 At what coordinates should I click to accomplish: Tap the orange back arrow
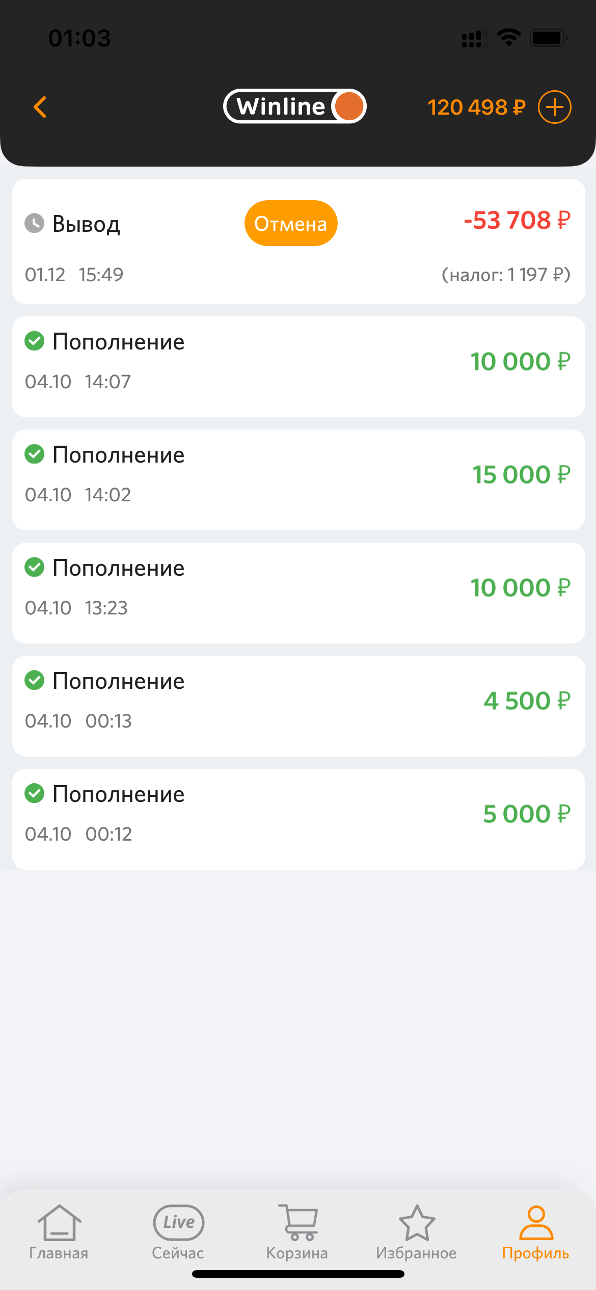[40, 107]
